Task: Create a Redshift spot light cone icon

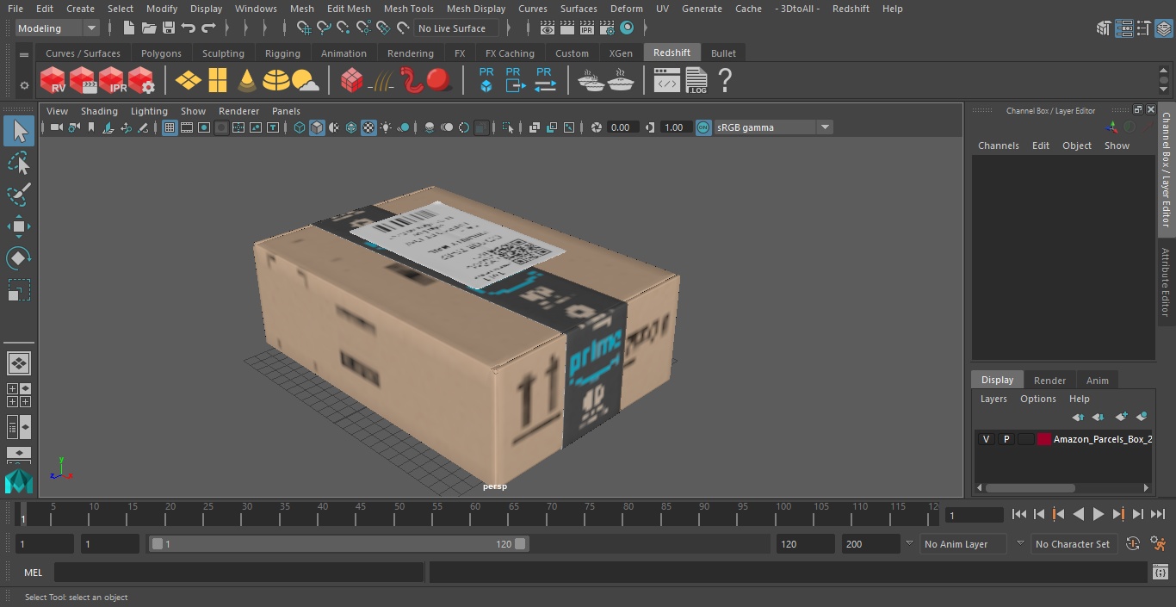Action: [247, 81]
